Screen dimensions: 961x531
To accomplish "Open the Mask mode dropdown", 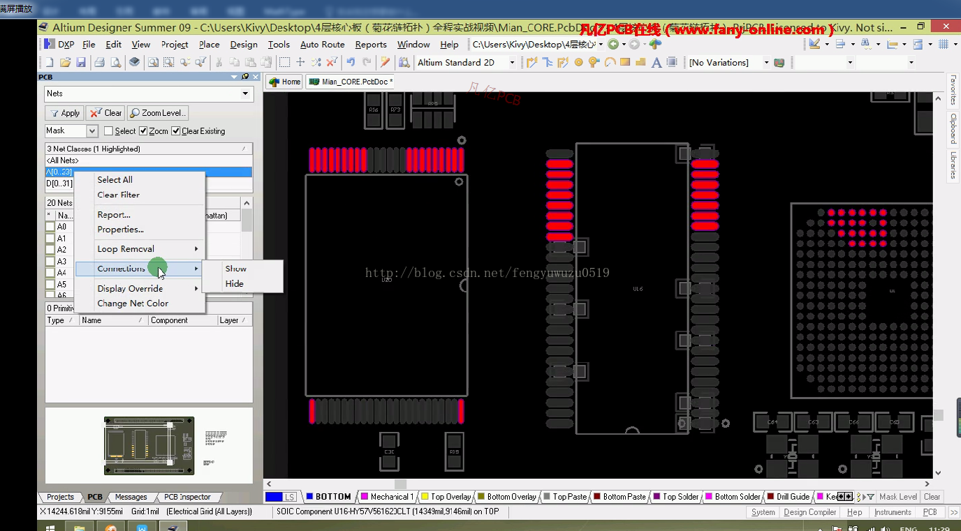I will click(92, 130).
